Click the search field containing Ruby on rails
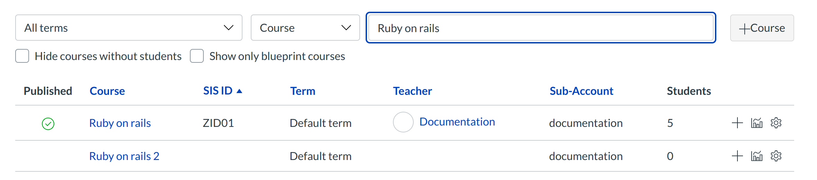This screenshot has width=817, height=180. point(541,28)
